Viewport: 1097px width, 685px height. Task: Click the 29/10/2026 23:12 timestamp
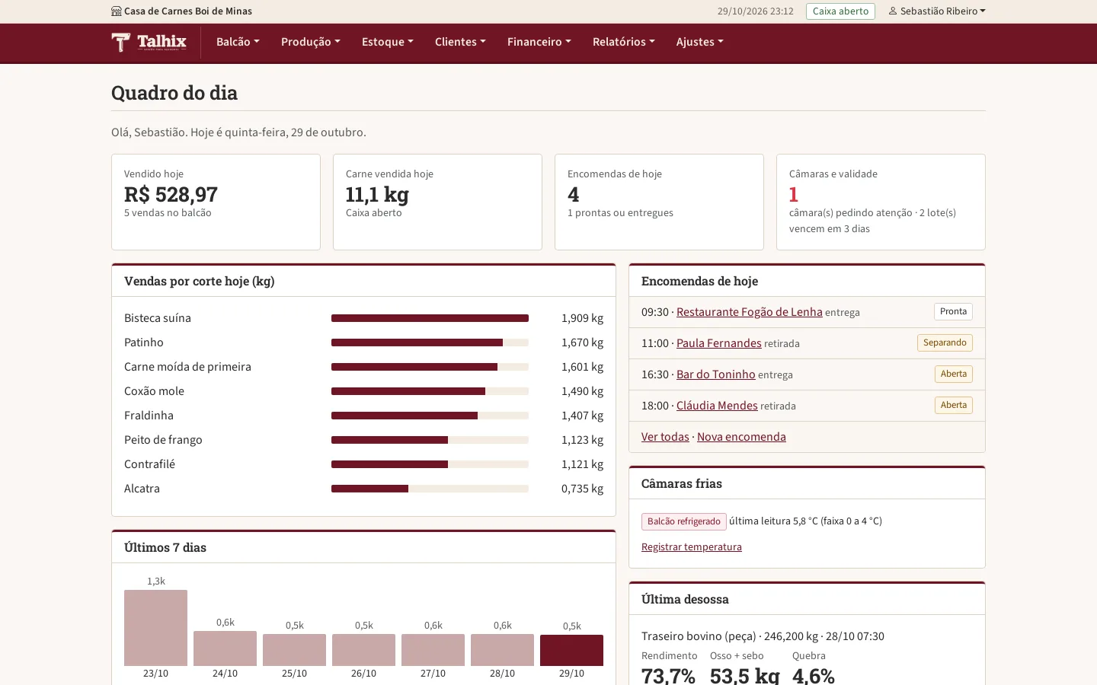pyautogui.click(x=756, y=11)
